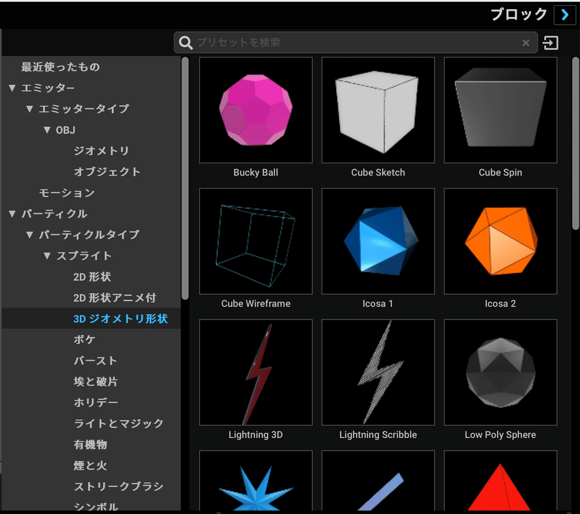
Task: Click the blue chevron button next to ブロック
Action: pos(565,15)
